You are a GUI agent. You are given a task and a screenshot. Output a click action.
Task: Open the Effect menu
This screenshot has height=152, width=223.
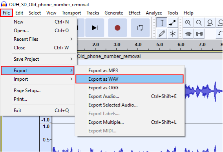point(134,13)
